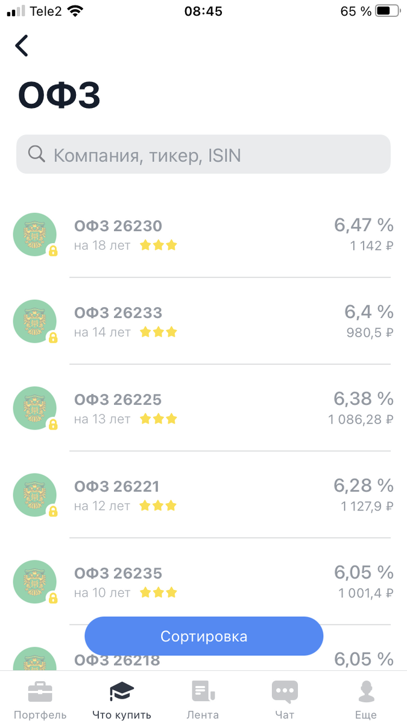Open the Лента feed icon

pyautogui.click(x=203, y=690)
